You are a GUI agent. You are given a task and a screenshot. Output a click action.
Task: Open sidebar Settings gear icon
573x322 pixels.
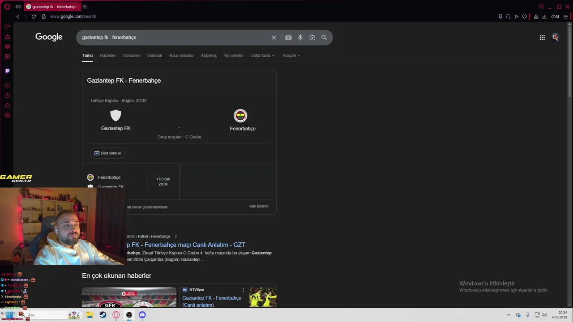tap(7, 115)
